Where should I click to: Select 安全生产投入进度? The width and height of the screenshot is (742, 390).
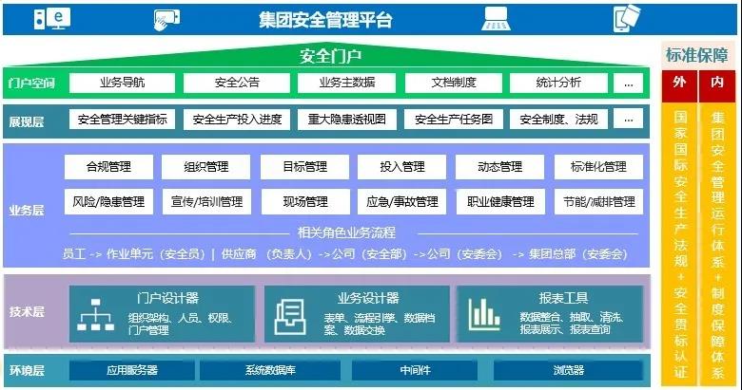tap(237, 119)
